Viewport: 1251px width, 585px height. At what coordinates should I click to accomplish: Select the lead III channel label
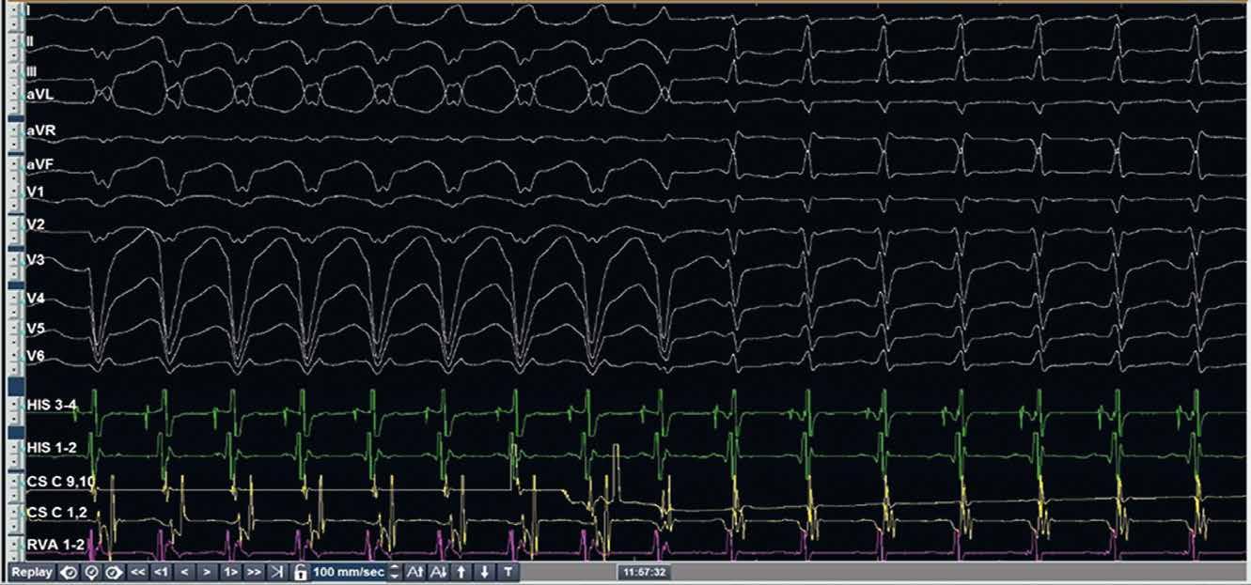click(x=32, y=70)
